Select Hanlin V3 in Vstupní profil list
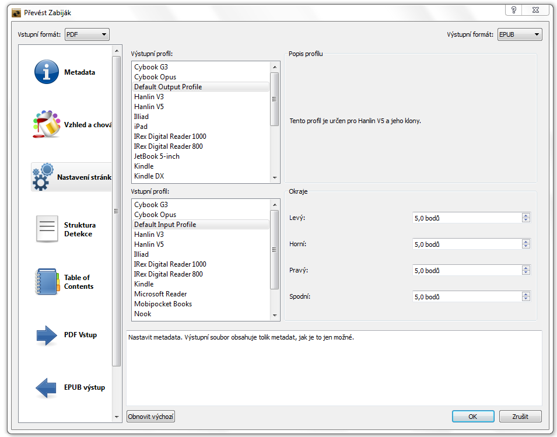 [x=201, y=235]
